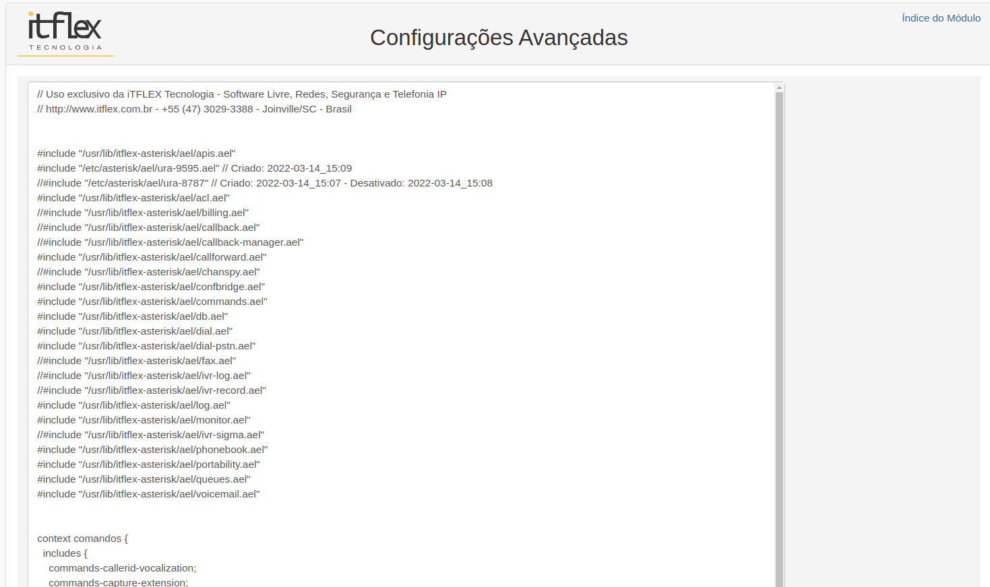Click the http://www.itflex.com.br comment line
Image resolution: width=990 pixels, height=587 pixels.
pyautogui.click(x=194, y=109)
